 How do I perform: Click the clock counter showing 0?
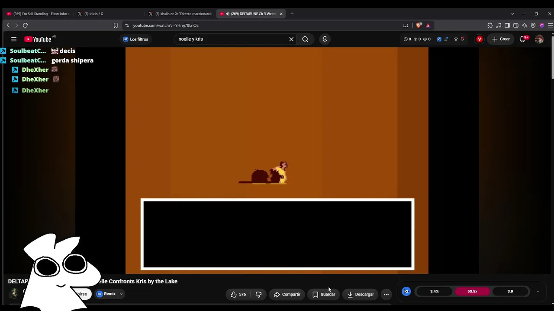pyautogui.click(x=407, y=39)
